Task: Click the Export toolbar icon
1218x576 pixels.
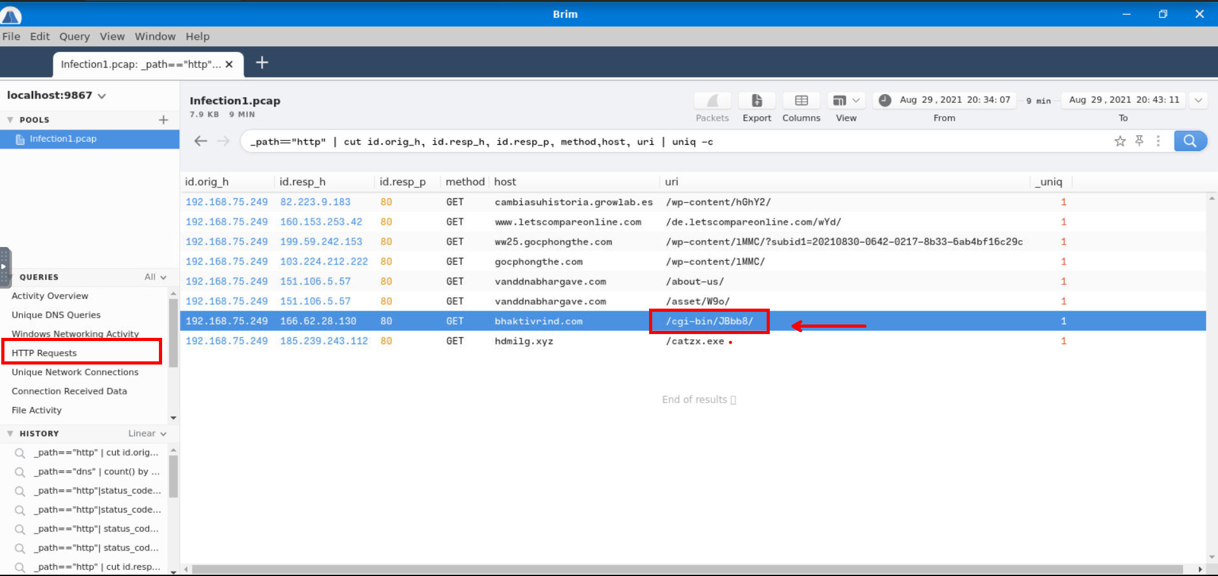Action: coord(756,101)
